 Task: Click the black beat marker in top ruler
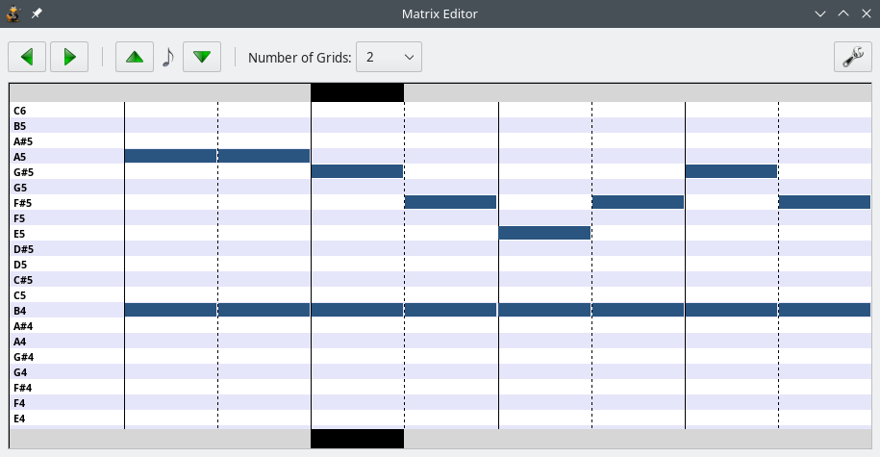click(357, 92)
